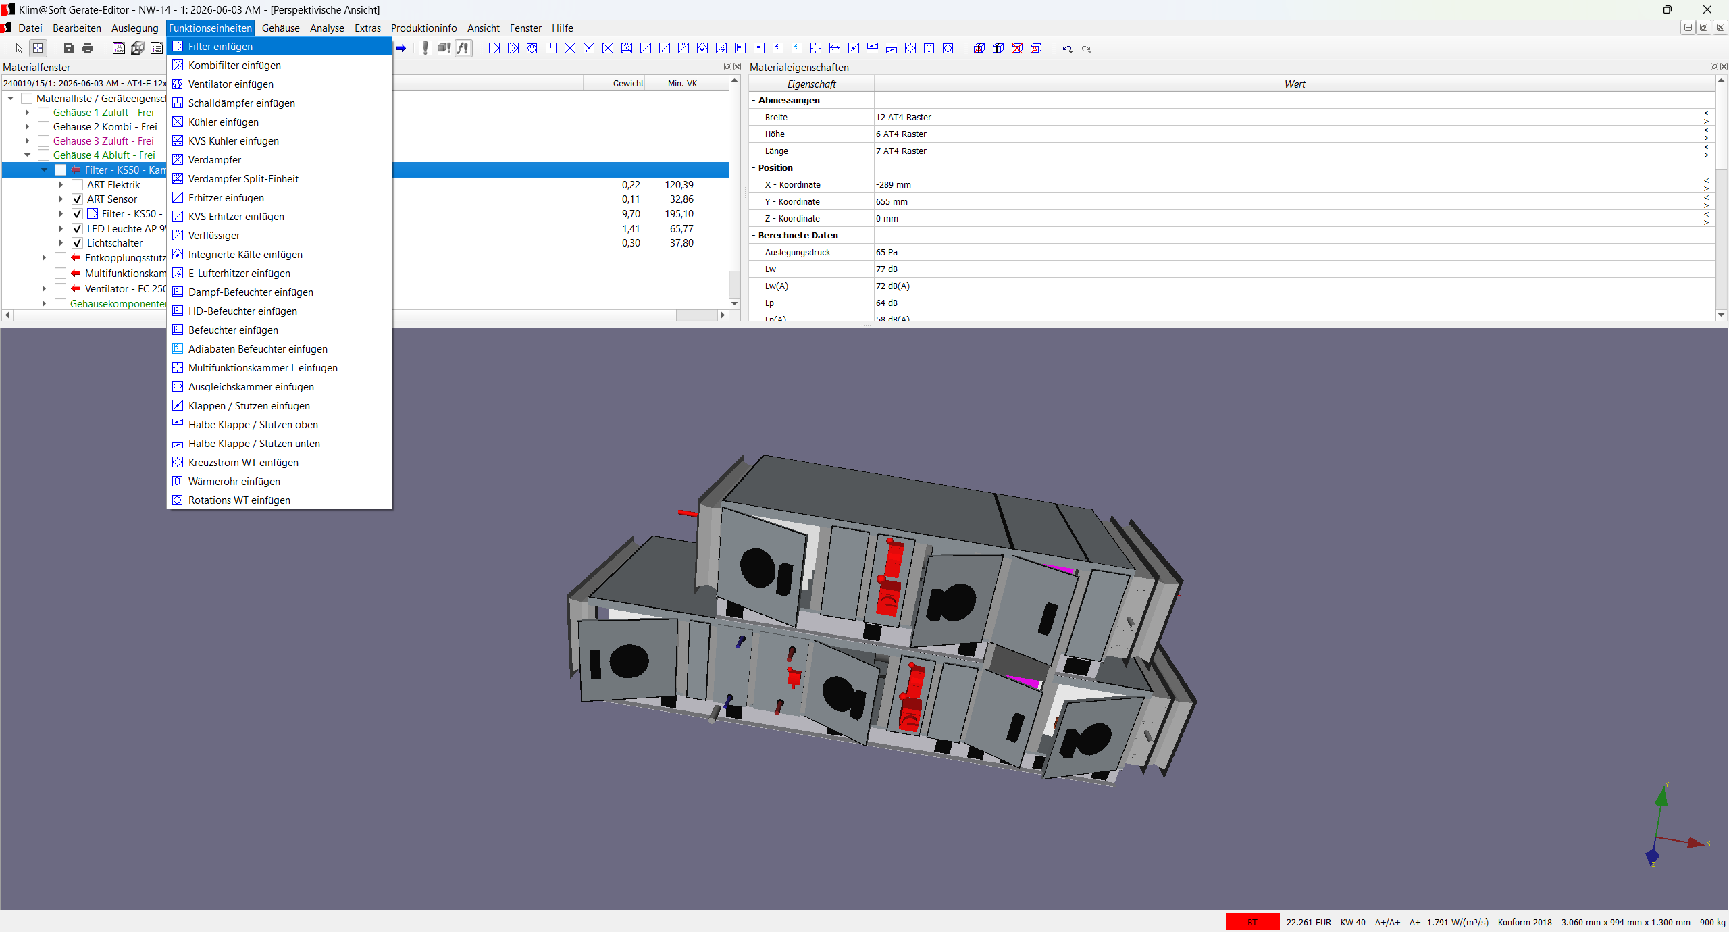Untick the LED Leuchte checkbox

(78, 229)
